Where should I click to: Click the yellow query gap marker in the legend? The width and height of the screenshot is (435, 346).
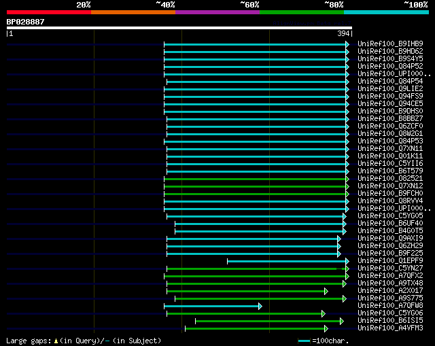point(56,341)
